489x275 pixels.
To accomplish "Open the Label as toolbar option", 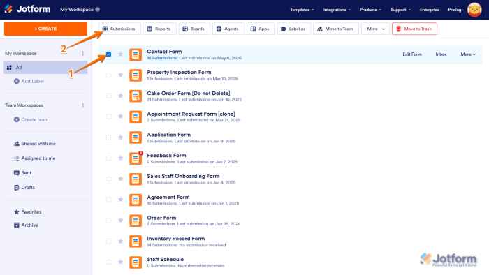I will click(294, 29).
